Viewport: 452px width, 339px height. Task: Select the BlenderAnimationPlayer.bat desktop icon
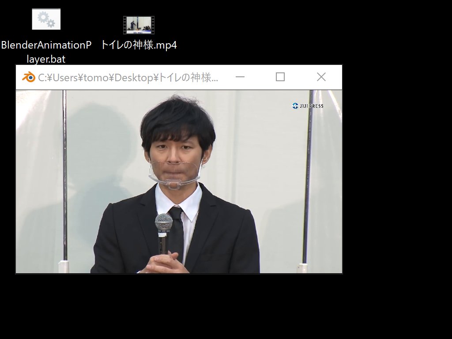[46, 19]
